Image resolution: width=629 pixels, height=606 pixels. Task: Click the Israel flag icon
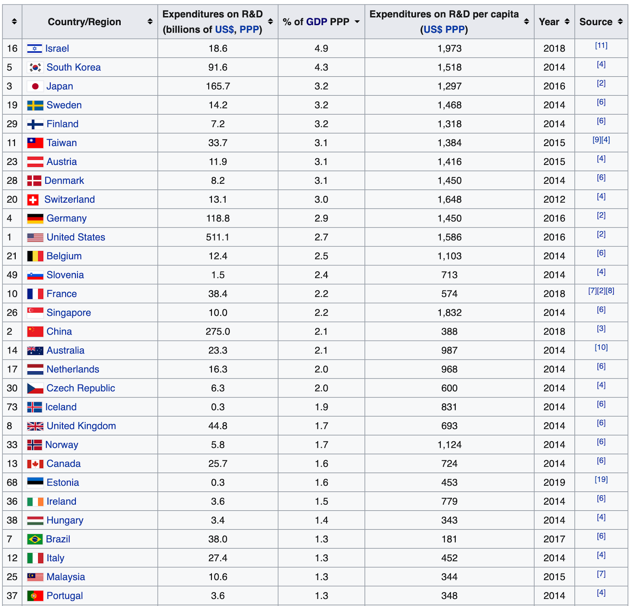pyautogui.click(x=35, y=49)
